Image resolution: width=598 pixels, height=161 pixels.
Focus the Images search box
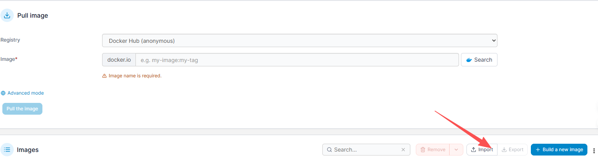(365, 150)
